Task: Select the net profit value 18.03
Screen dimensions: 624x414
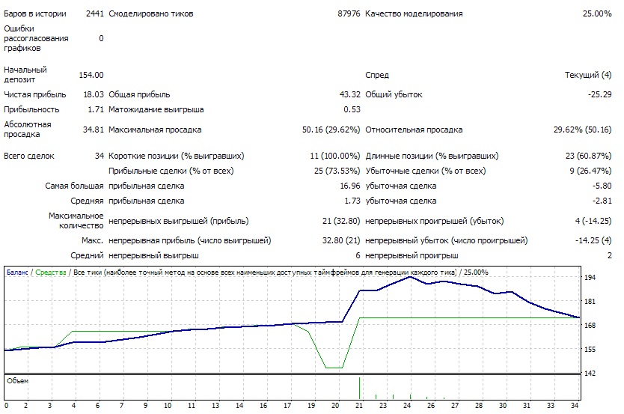Action: [x=94, y=94]
